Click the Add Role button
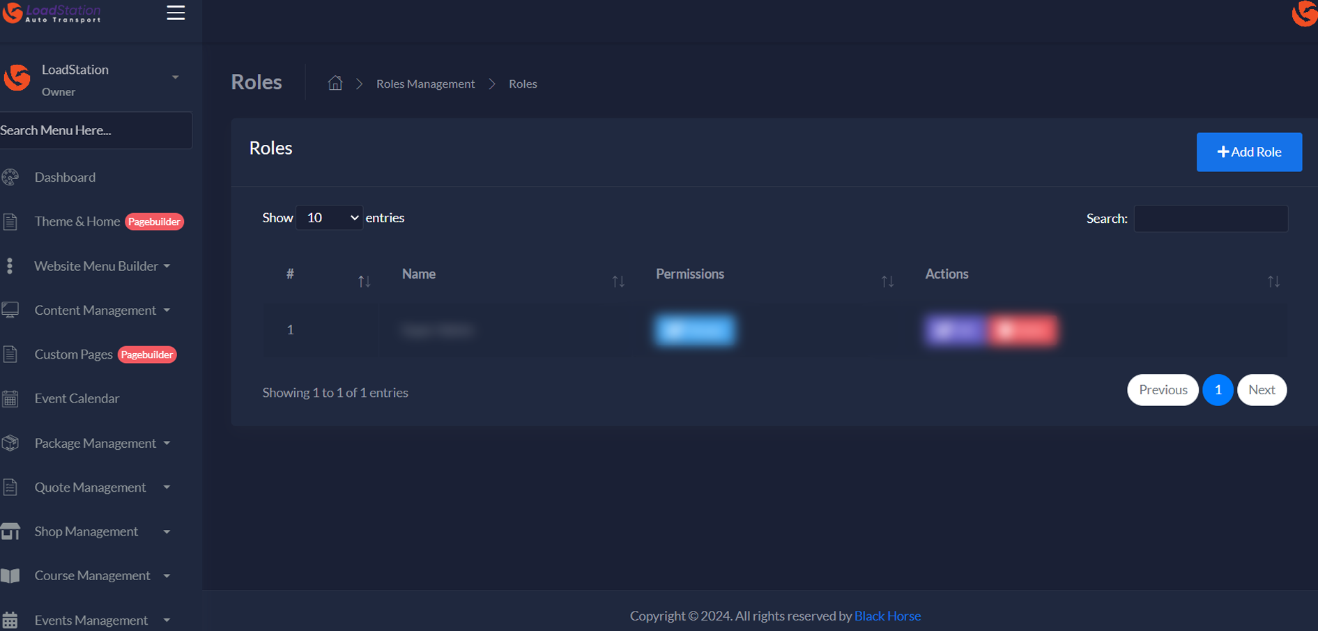 point(1248,152)
